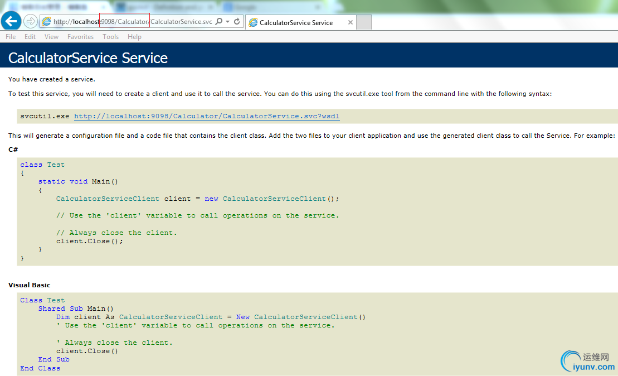Click the 'End Class' code line
Viewport: 618px width, 376px height.
click(x=40, y=368)
